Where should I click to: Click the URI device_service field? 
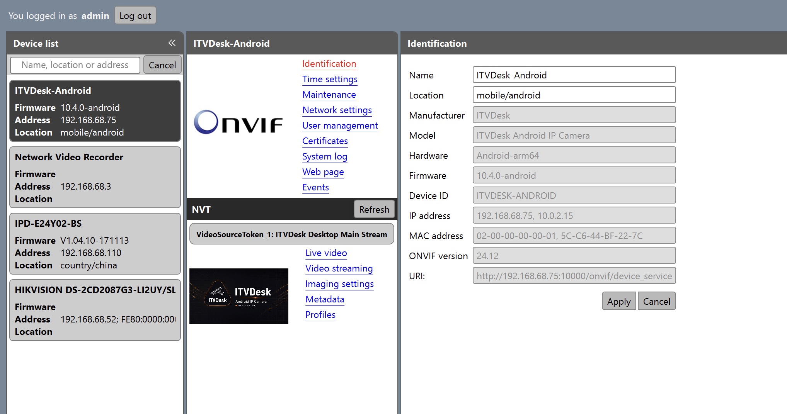pos(574,276)
